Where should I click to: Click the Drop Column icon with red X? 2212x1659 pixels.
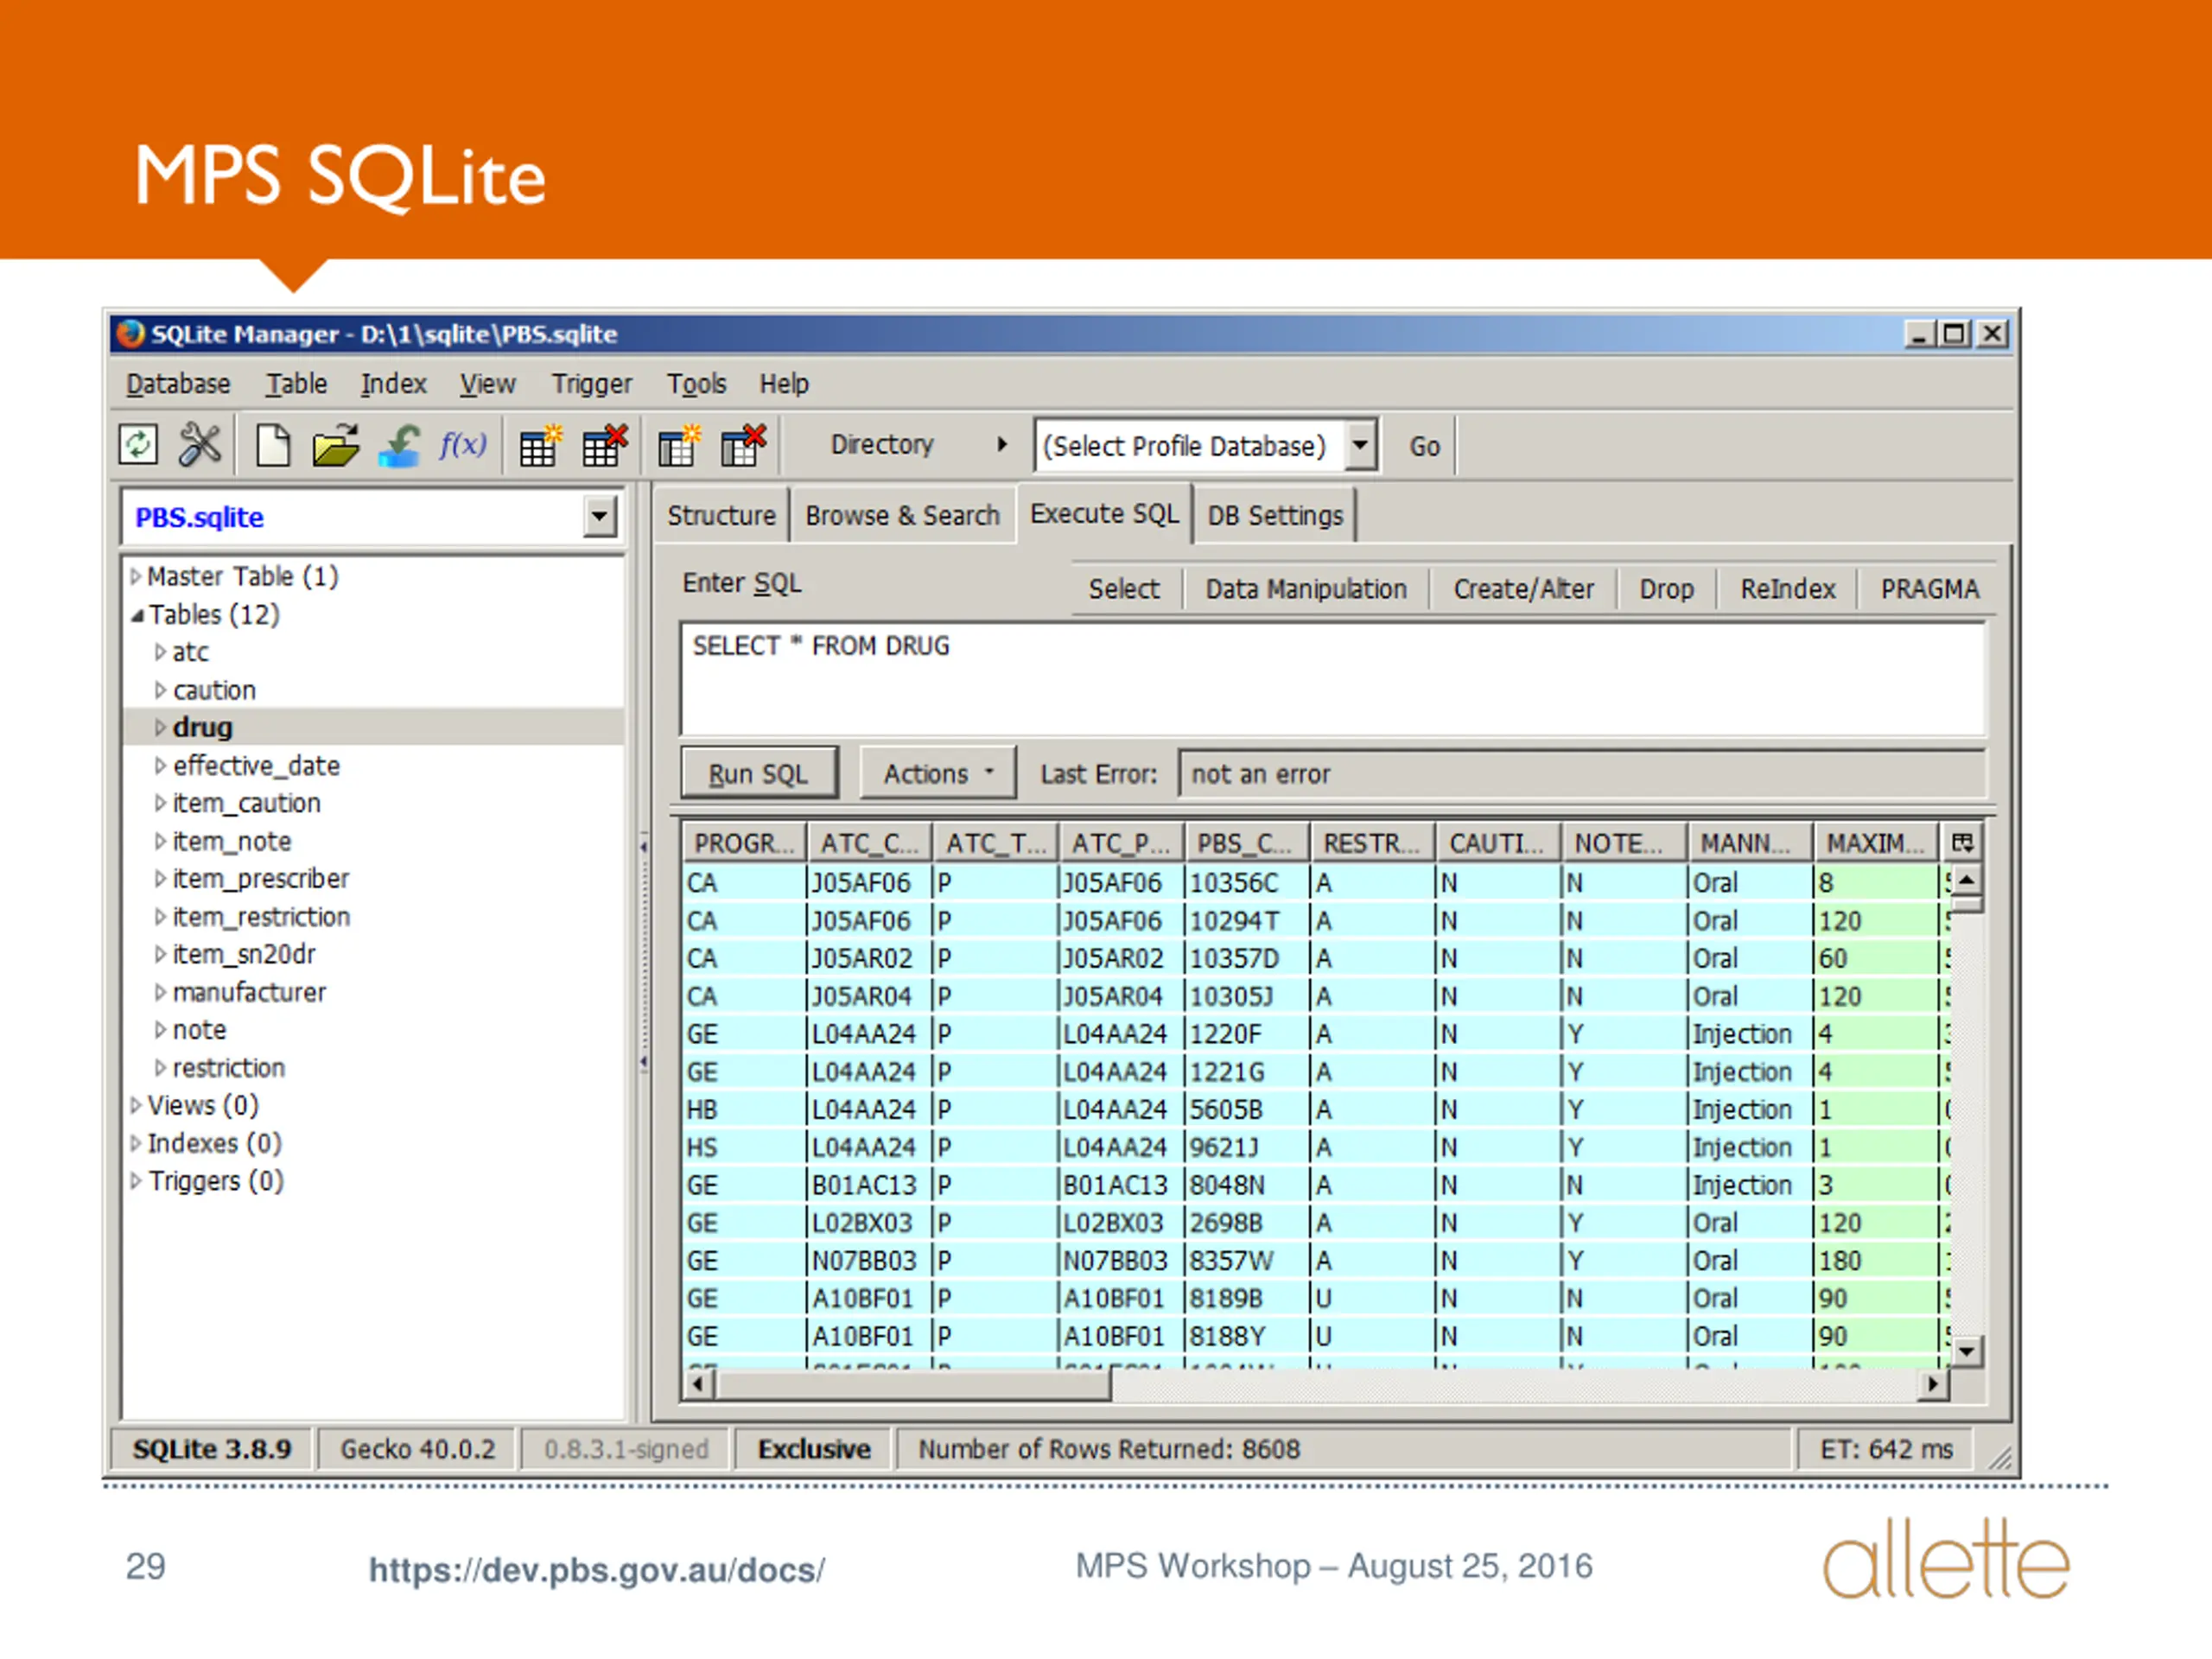(x=742, y=446)
